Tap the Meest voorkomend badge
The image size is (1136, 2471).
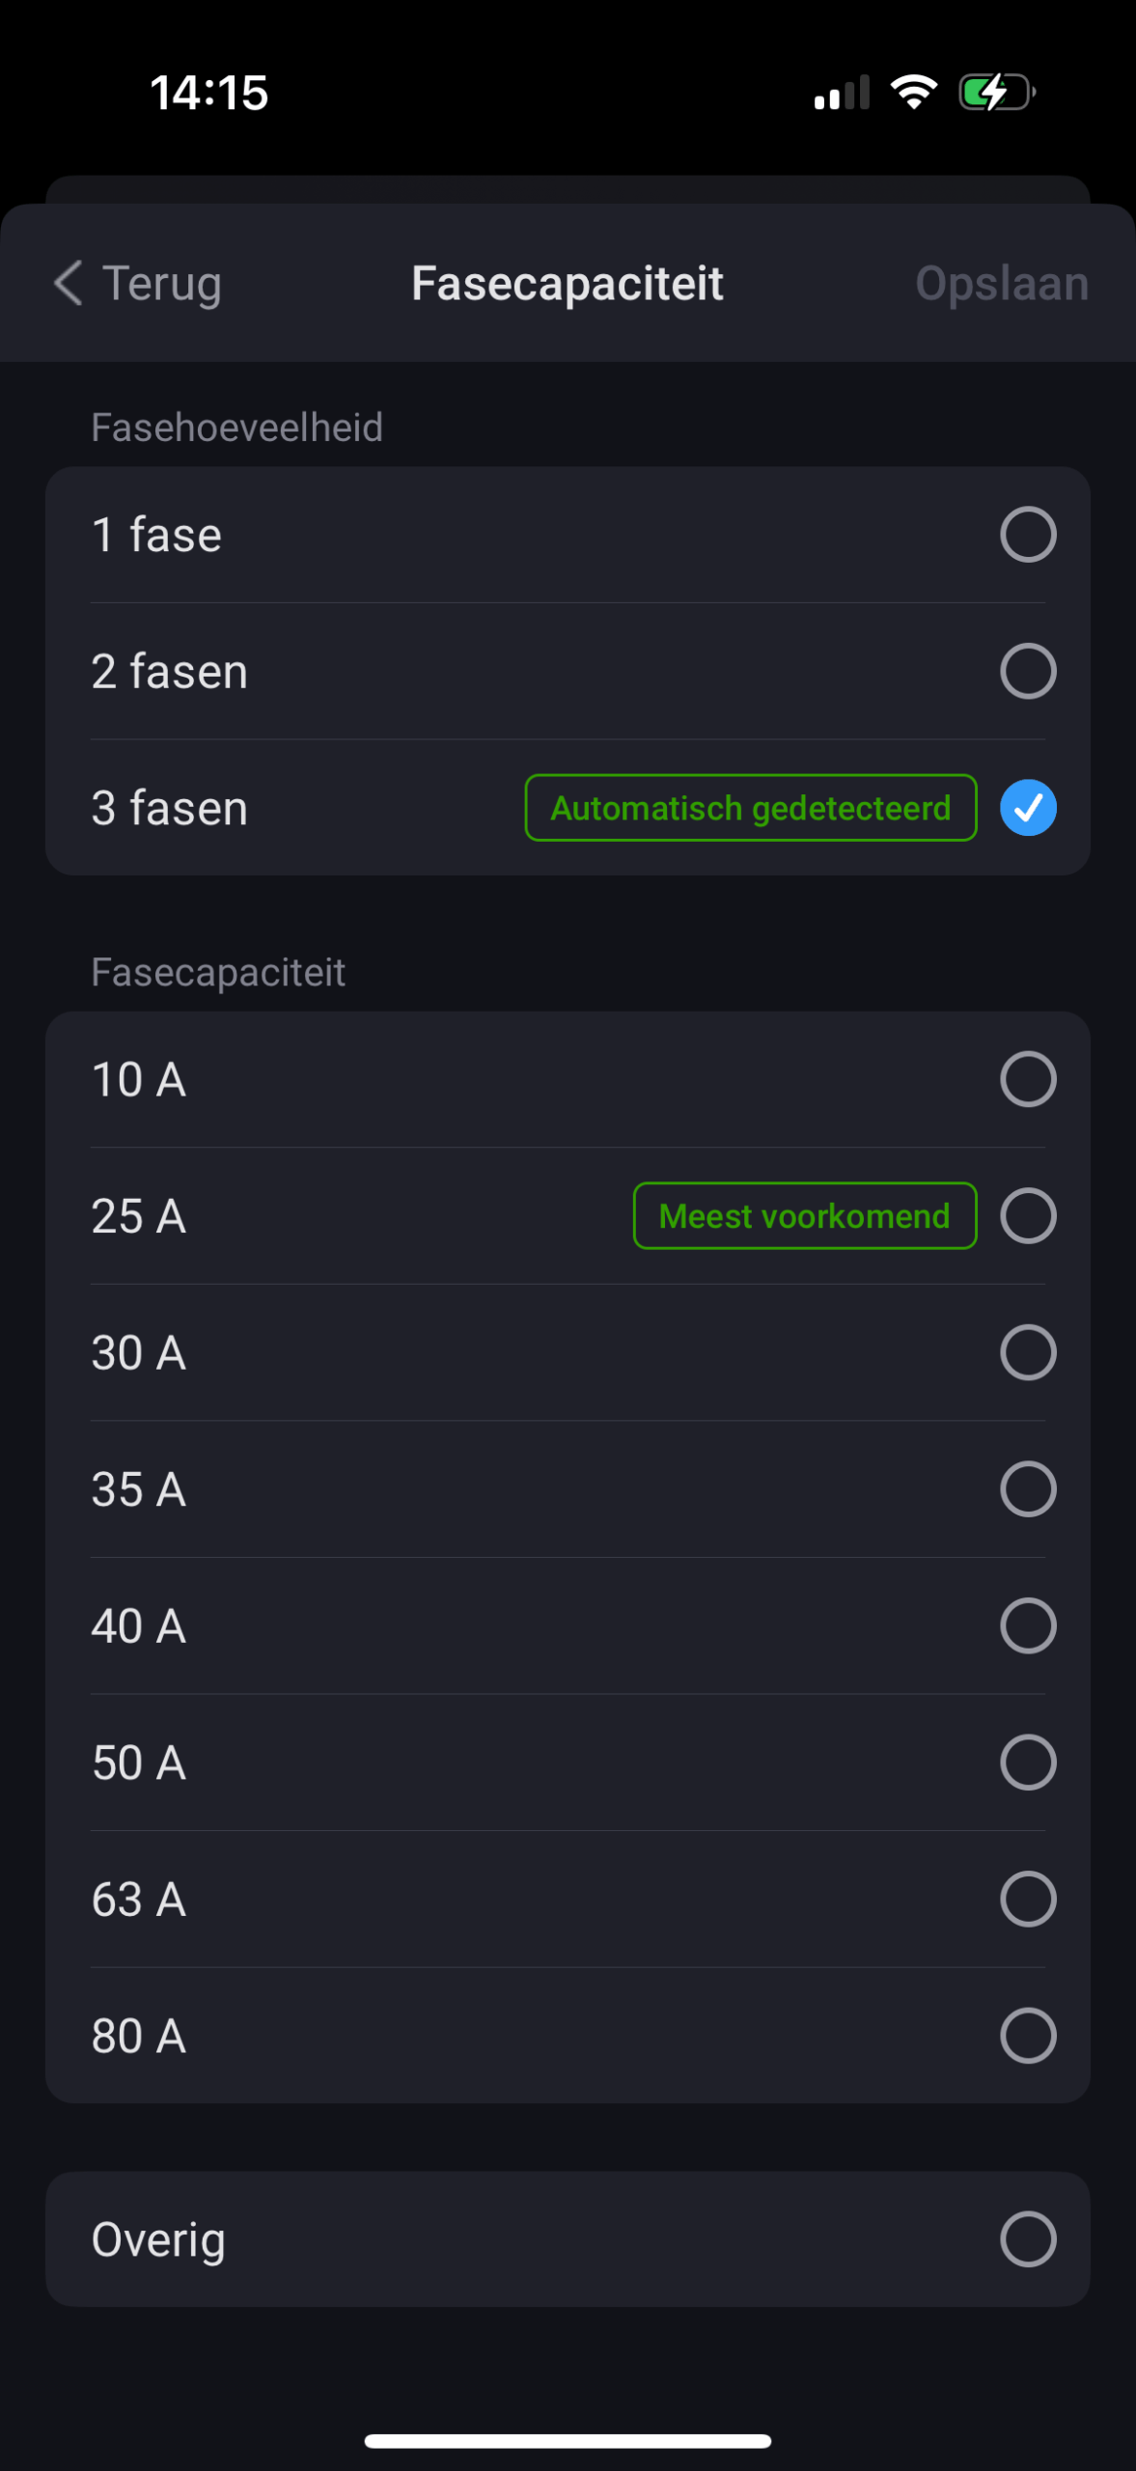pyautogui.click(x=804, y=1216)
